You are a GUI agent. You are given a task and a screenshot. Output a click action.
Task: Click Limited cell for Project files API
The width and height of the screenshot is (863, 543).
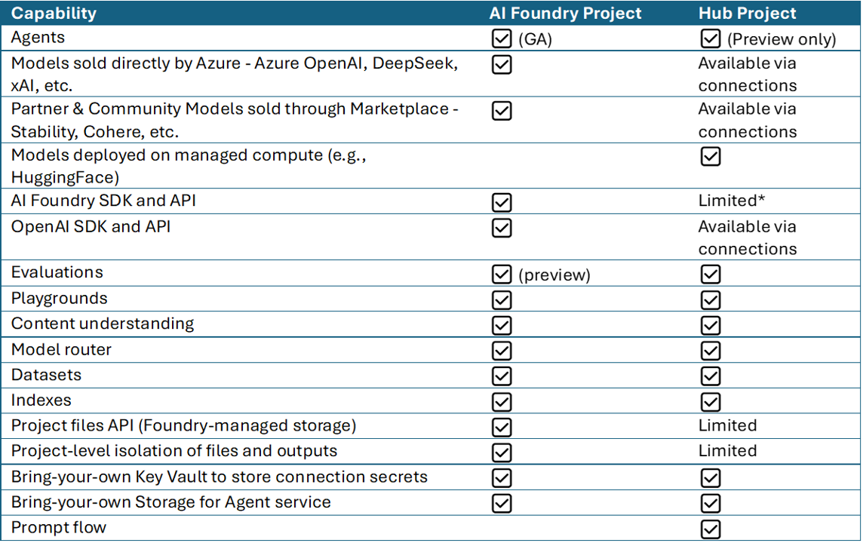pyautogui.click(x=728, y=425)
